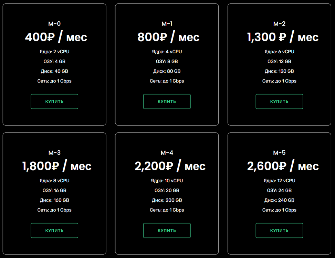Click КУПИТЬ for the M-4 plan

tap(167, 230)
